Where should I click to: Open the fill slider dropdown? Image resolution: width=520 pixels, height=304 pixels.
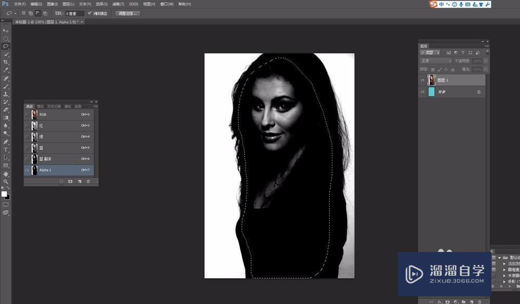486,69
